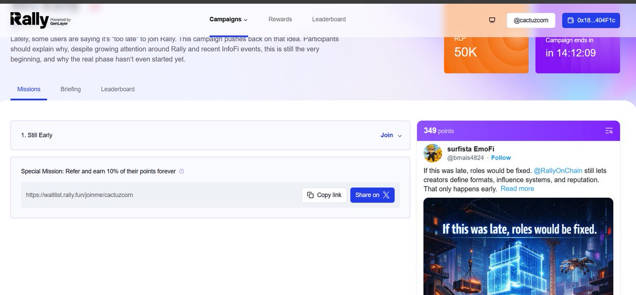Switch to the Briefing tab

(70, 89)
